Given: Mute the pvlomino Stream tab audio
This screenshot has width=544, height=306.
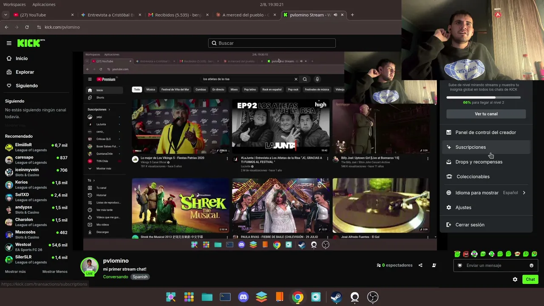Looking at the screenshot, I should (335, 15).
